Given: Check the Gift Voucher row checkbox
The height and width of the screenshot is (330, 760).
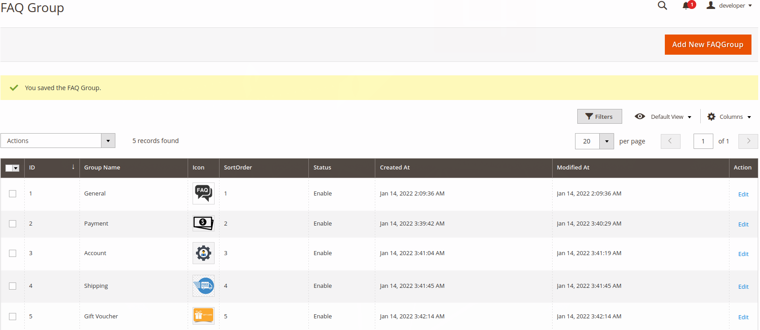Looking at the screenshot, I should tap(13, 317).
